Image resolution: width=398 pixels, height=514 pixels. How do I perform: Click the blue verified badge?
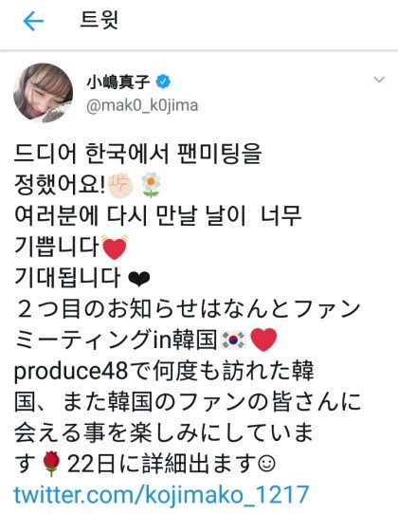click(163, 82)
